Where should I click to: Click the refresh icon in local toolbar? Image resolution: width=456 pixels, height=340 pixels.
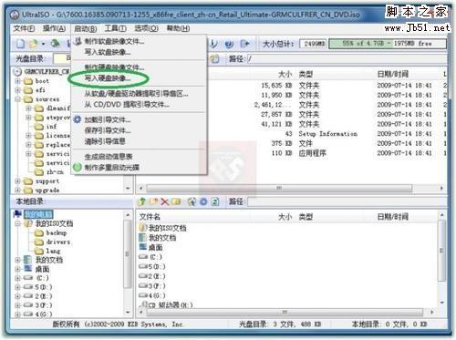tap(215, 201)
